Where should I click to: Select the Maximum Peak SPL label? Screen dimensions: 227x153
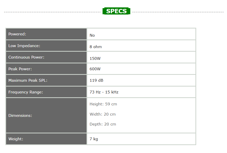pos(28,80)
